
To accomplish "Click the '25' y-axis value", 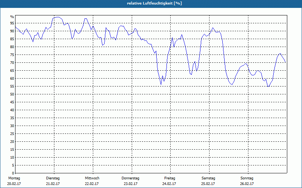I will coord(12,134).
